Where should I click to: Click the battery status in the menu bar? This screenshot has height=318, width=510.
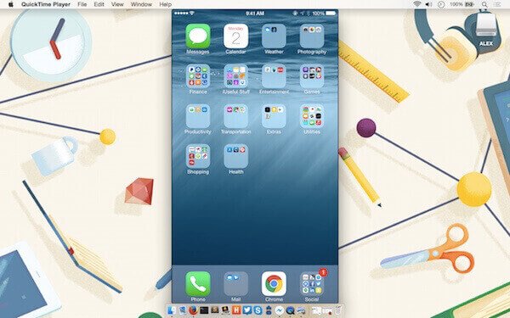462,4
